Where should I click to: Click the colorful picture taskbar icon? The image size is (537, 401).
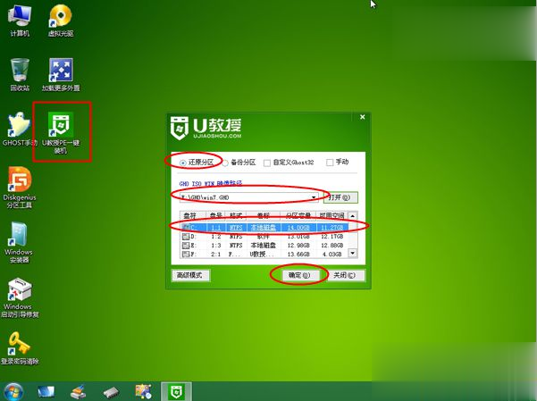point(143,392)
